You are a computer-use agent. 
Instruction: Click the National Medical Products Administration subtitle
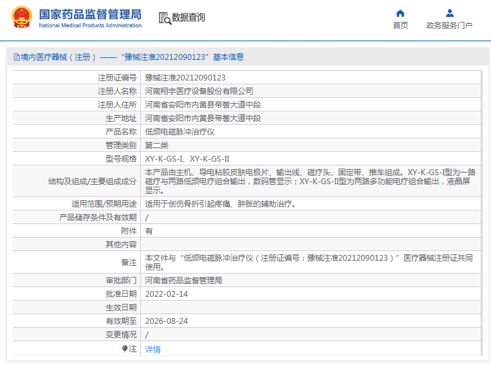tap(90, 26)
